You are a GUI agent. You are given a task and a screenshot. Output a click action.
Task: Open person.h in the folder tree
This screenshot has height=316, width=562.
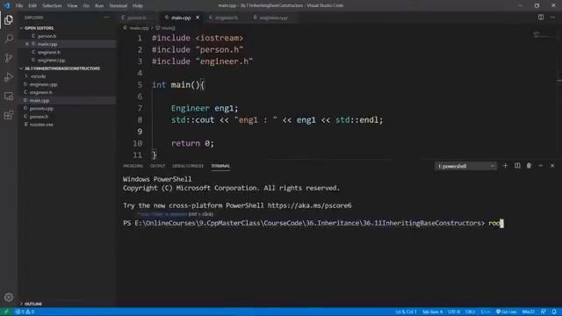[39, 117]
